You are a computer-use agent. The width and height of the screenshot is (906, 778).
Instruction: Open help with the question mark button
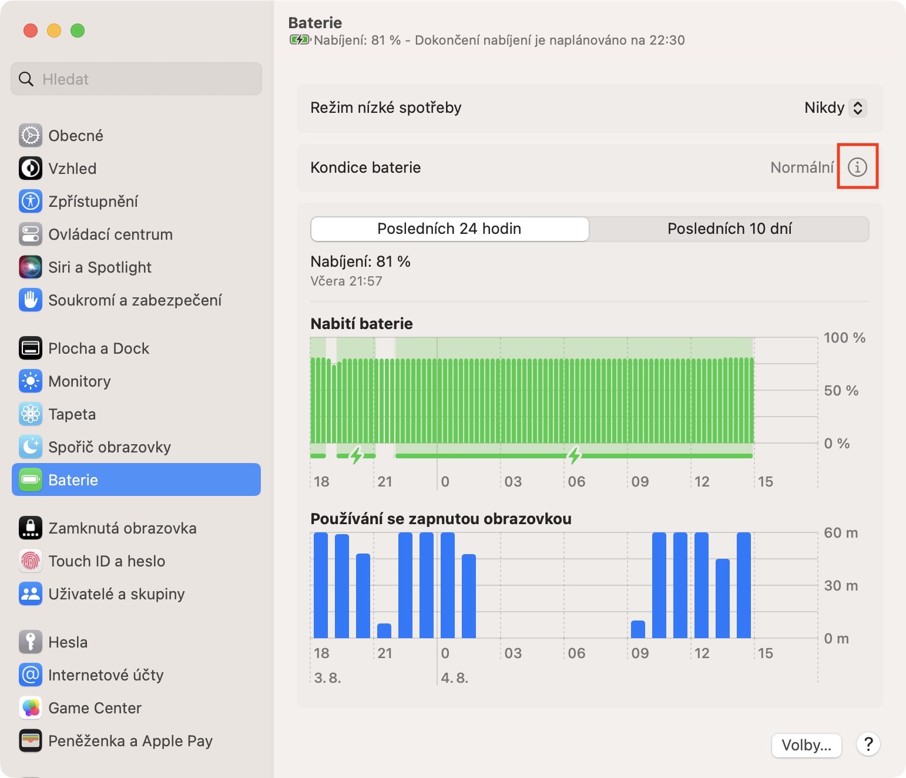[868, 745]
